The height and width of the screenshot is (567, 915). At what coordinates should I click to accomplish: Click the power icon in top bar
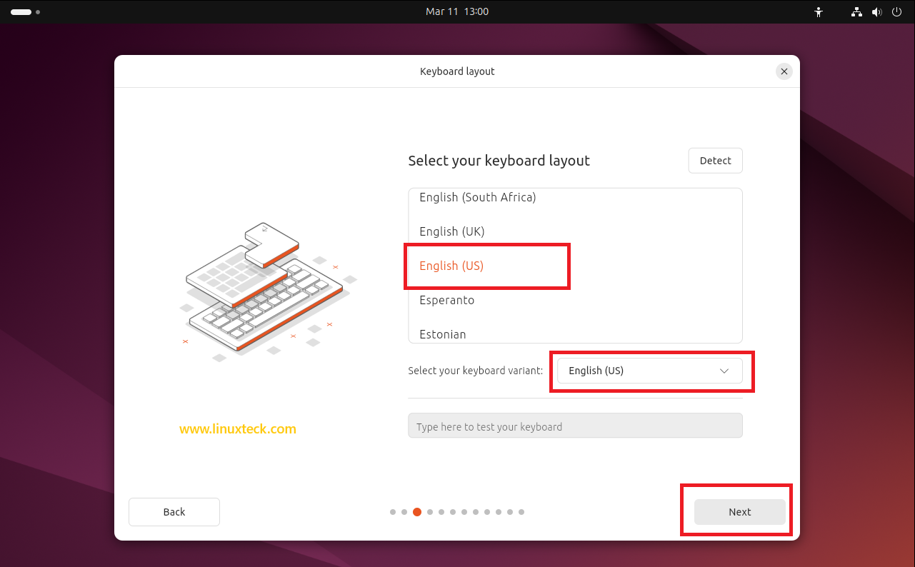point(896,11)
